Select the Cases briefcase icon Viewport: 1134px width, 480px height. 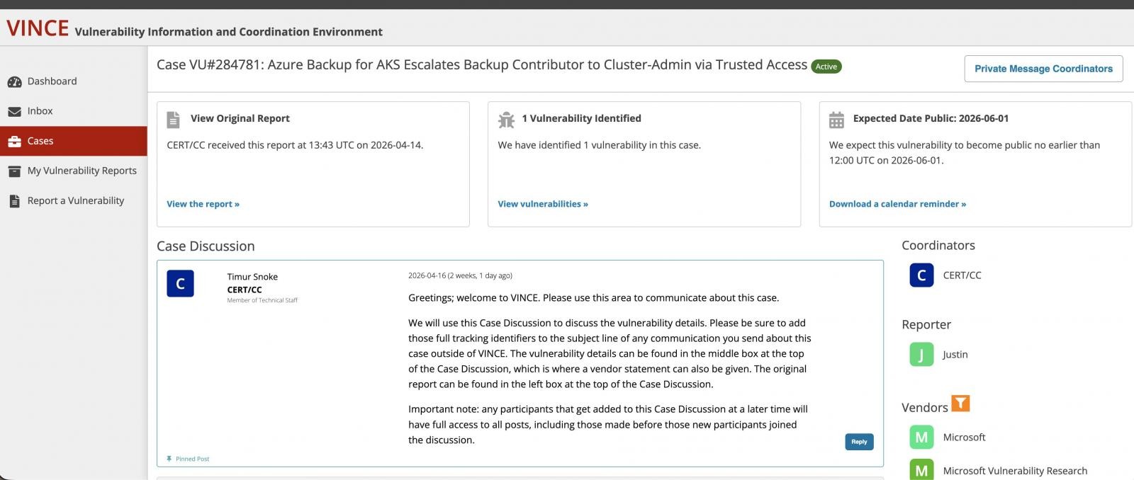pyautogui.click(x=14, y=141)
